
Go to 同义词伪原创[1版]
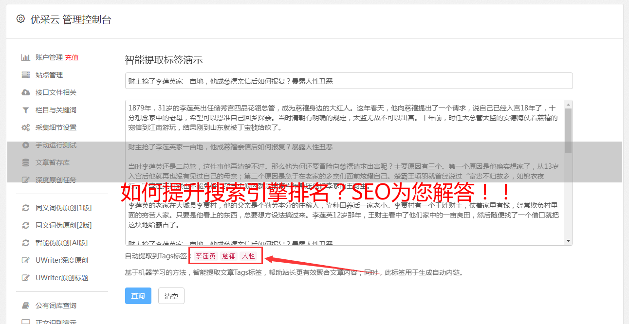63,208
